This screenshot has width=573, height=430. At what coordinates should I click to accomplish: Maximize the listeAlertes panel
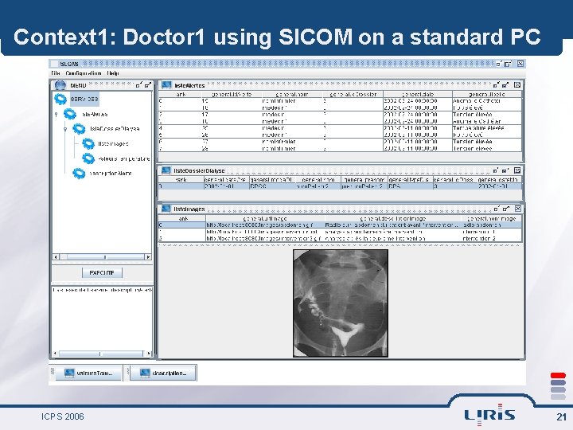click(x=505, y=85)
